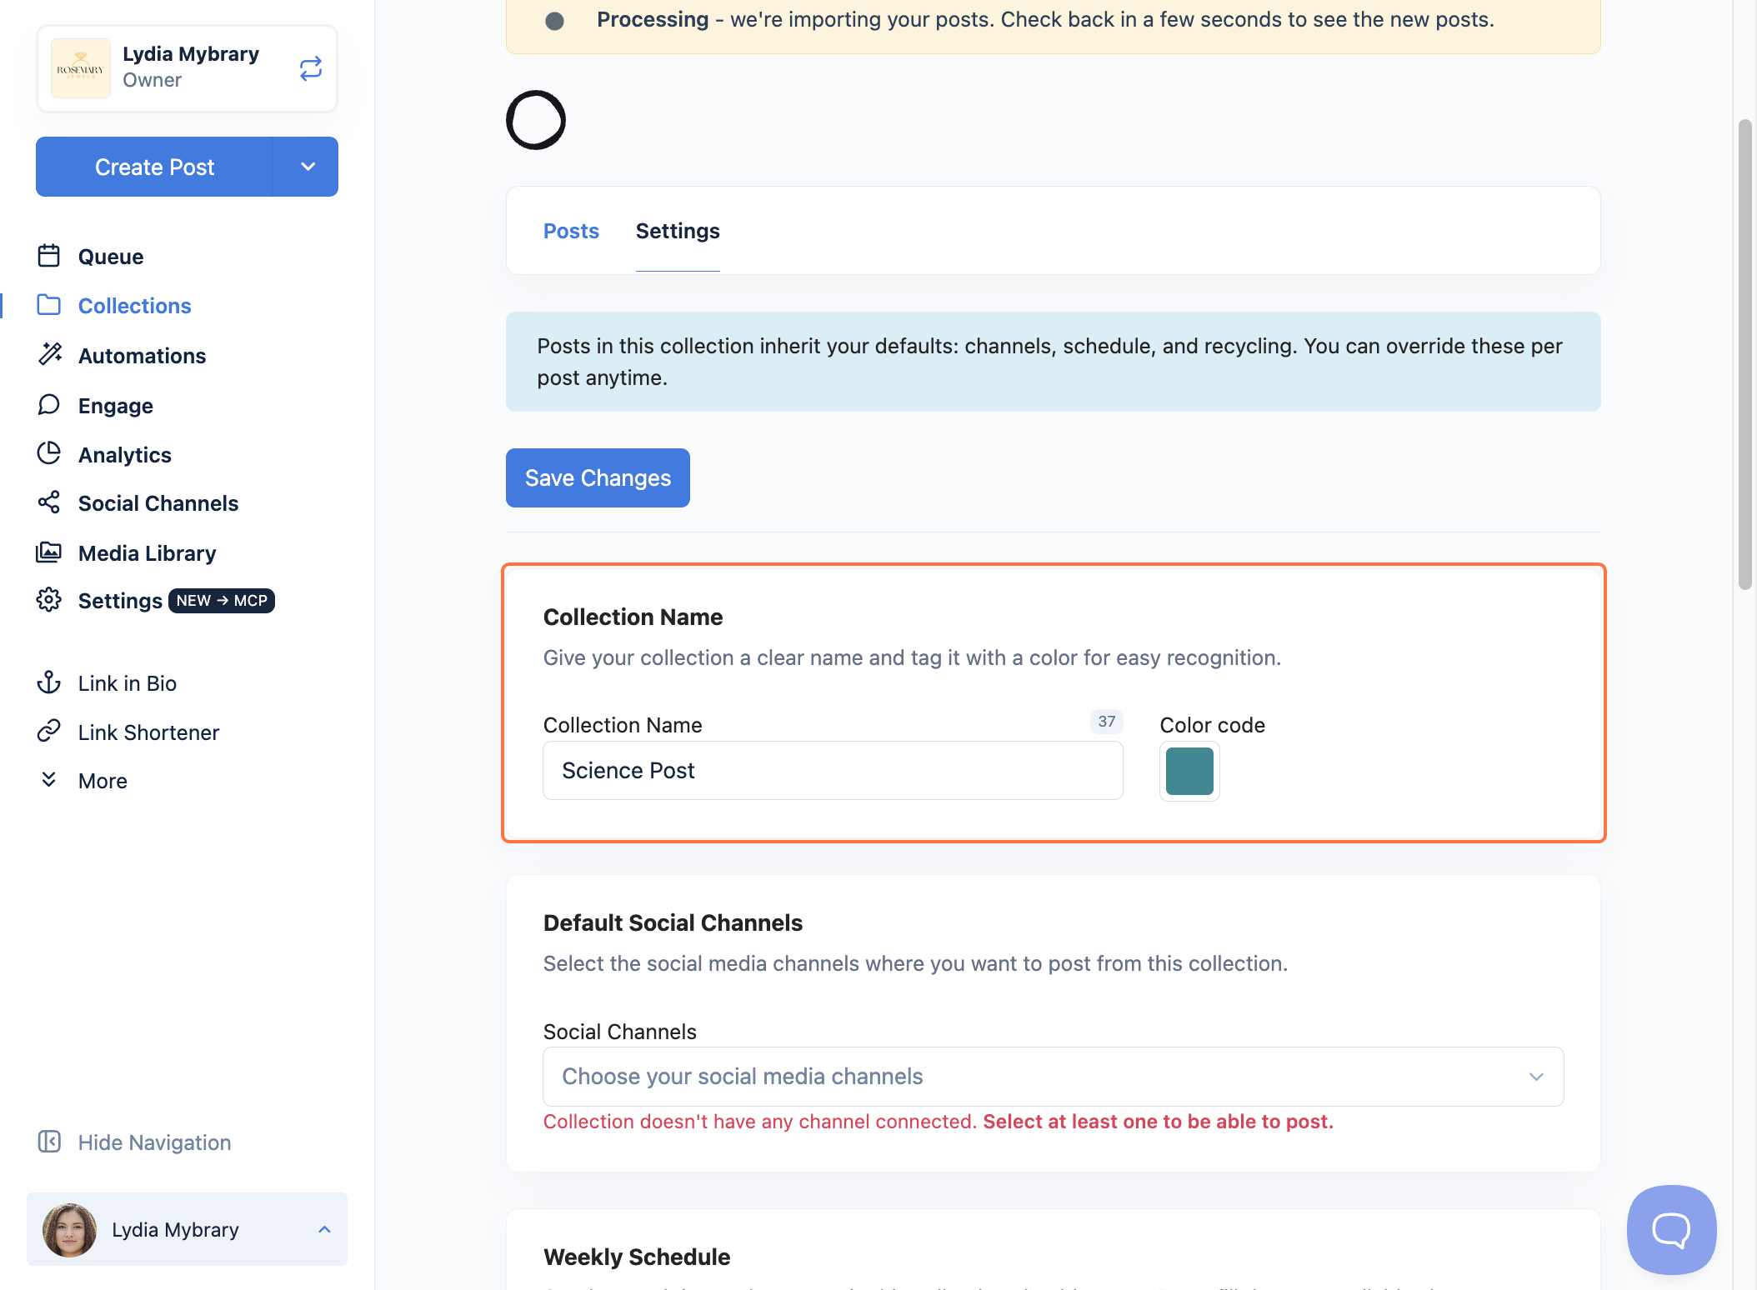Switch to the Posts tab
Image resolution: width=1757 pixels, height=1290 pixels.
(x=571, y=231)
